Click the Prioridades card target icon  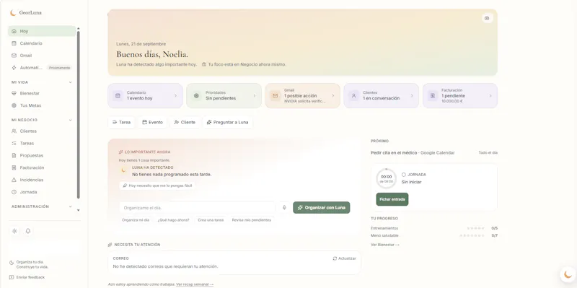tap(196, 96)
